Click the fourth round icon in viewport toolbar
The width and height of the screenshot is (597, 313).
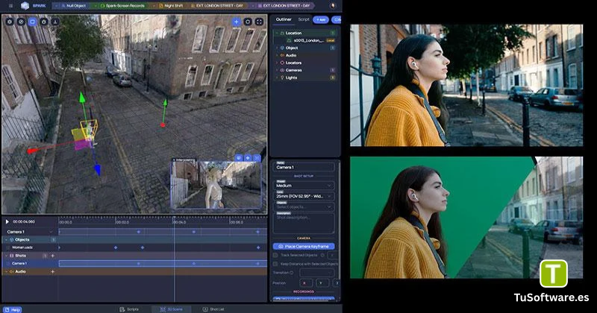point(44,22)
